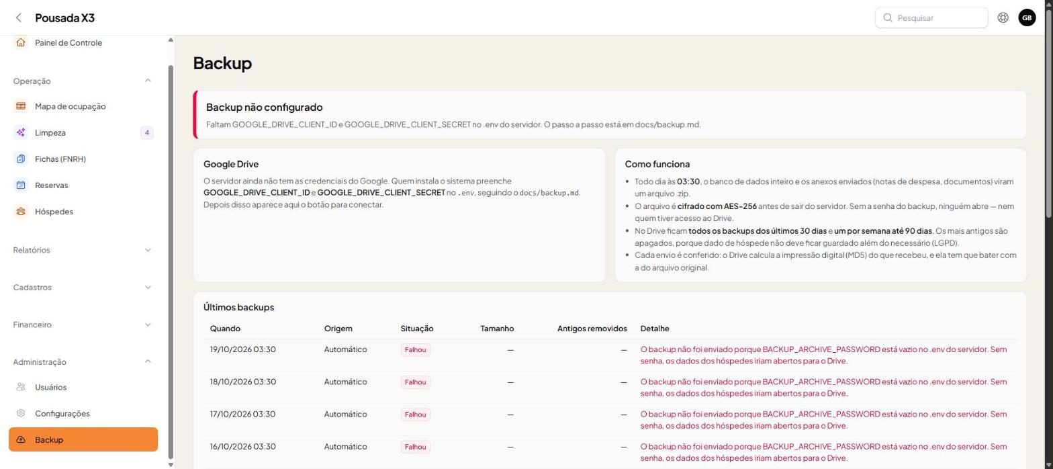Click the Quando column header
1053x469 pixels.
(x=225, y=329)
